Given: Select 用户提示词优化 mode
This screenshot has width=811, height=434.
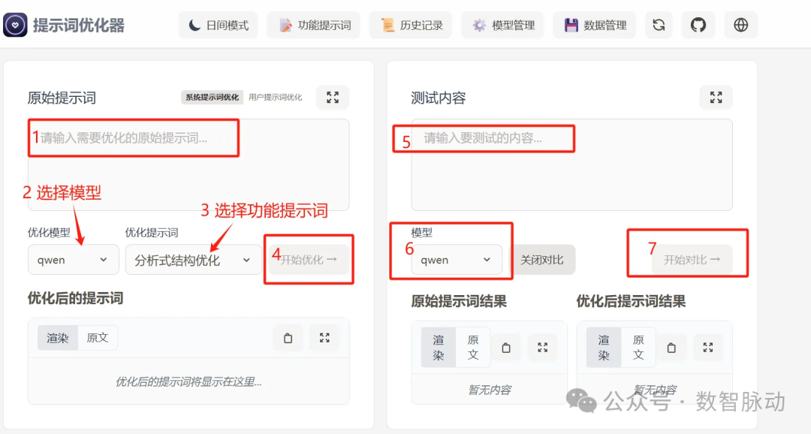Looking at the screenshot, I should coord(275,98).
